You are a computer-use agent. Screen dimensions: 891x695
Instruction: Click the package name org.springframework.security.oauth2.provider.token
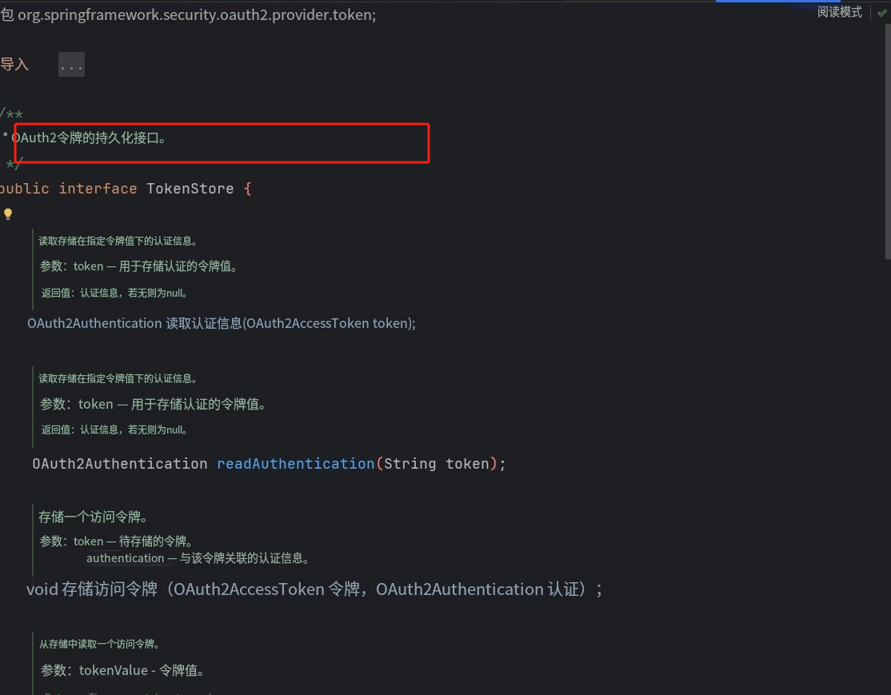196,14
